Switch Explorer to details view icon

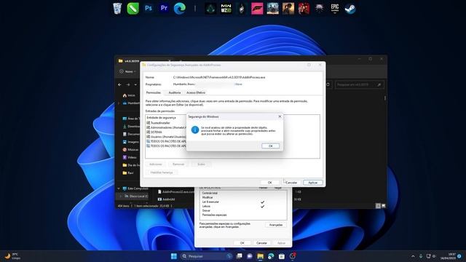378,205
